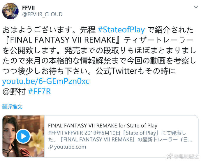The width and height of the screenshot is (201, 161).
Task: Click the FFVII display name
Action: pos(29,8)
